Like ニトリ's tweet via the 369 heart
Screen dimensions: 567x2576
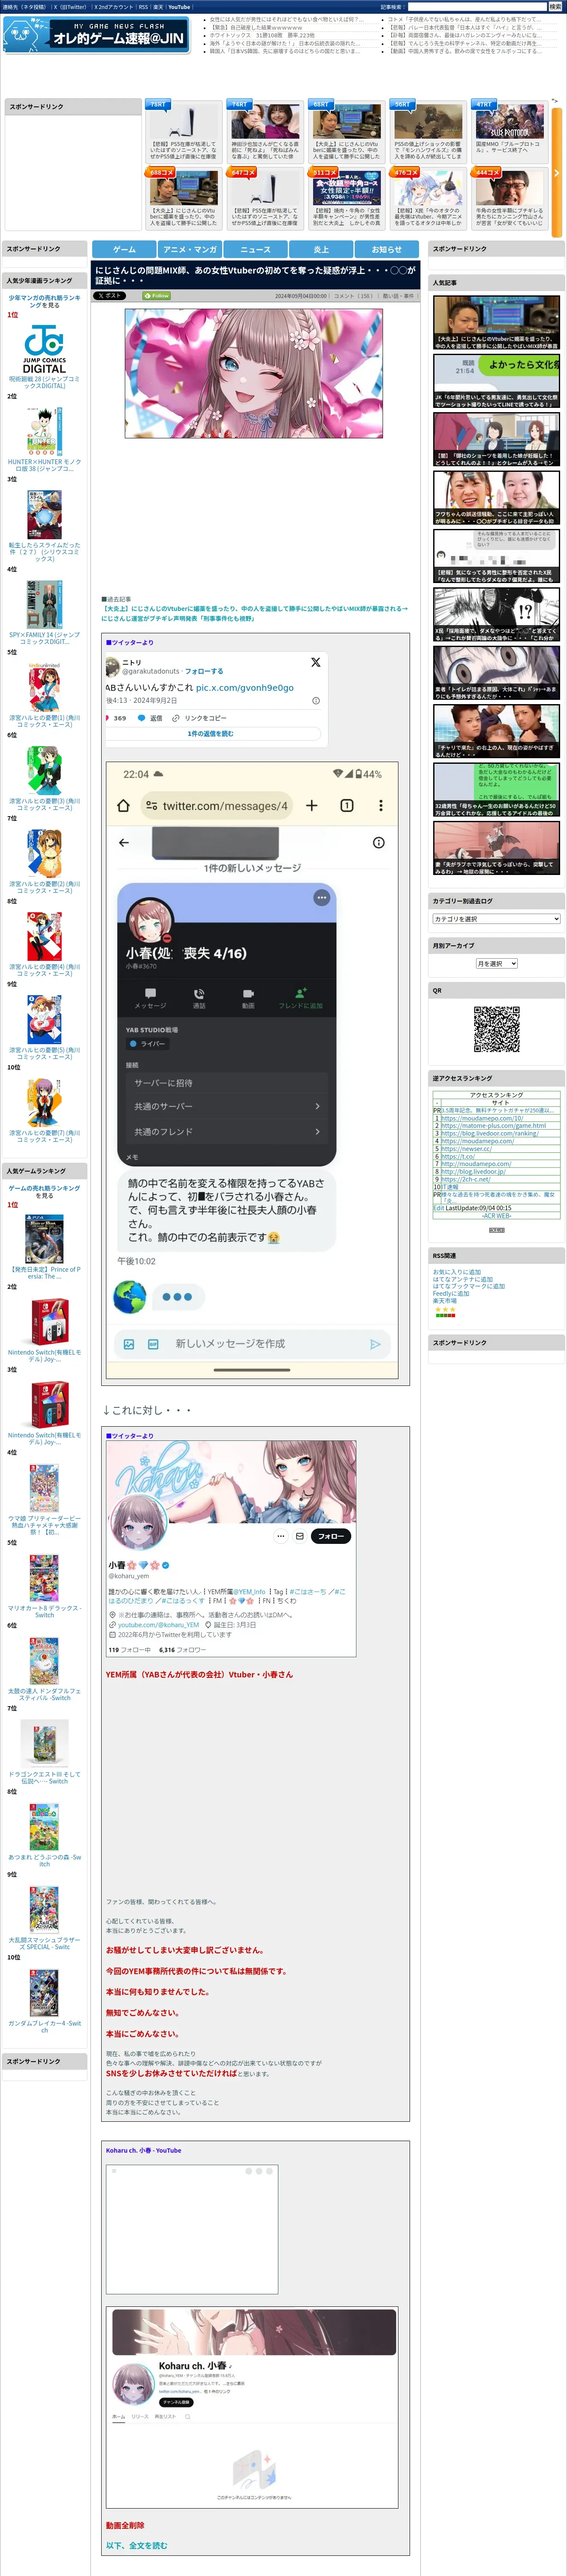[x=116, y=718]
